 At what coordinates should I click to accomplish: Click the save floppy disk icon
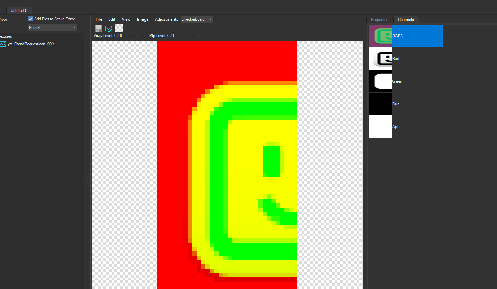point(98,28)
